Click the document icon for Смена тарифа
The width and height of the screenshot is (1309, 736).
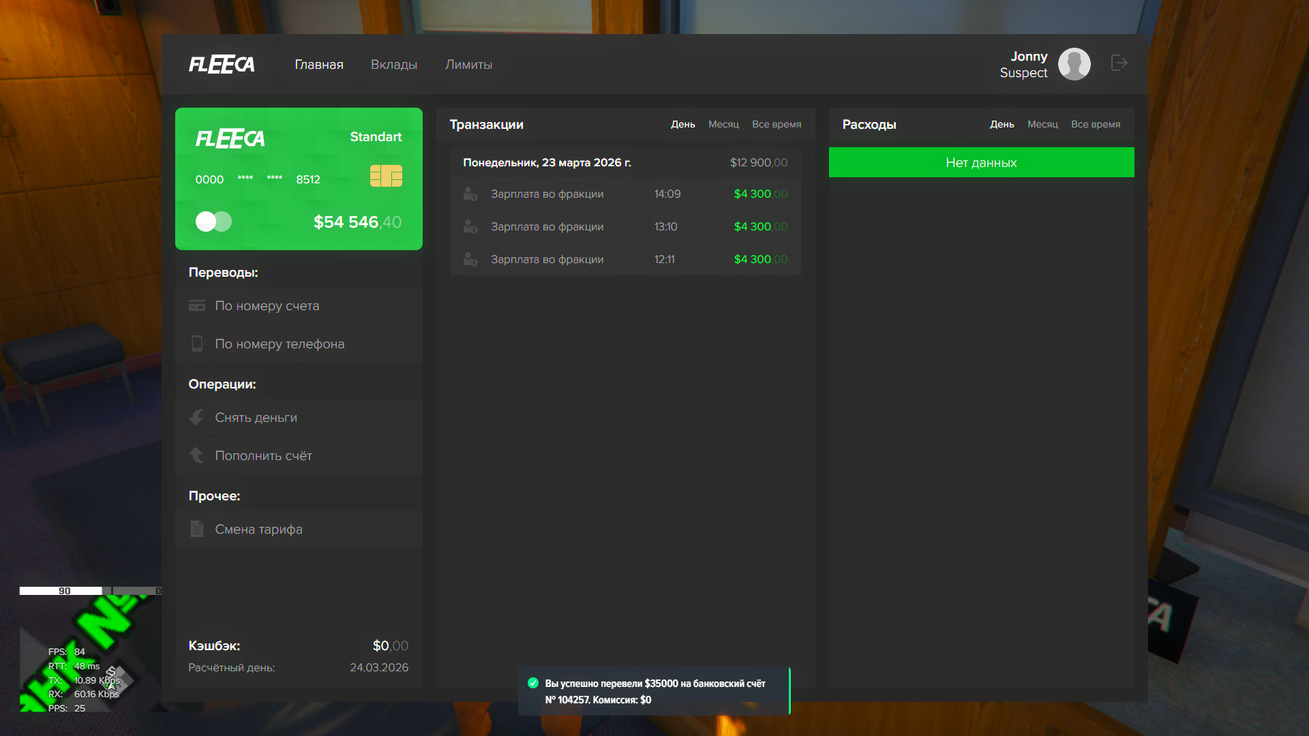pos(197,529)
